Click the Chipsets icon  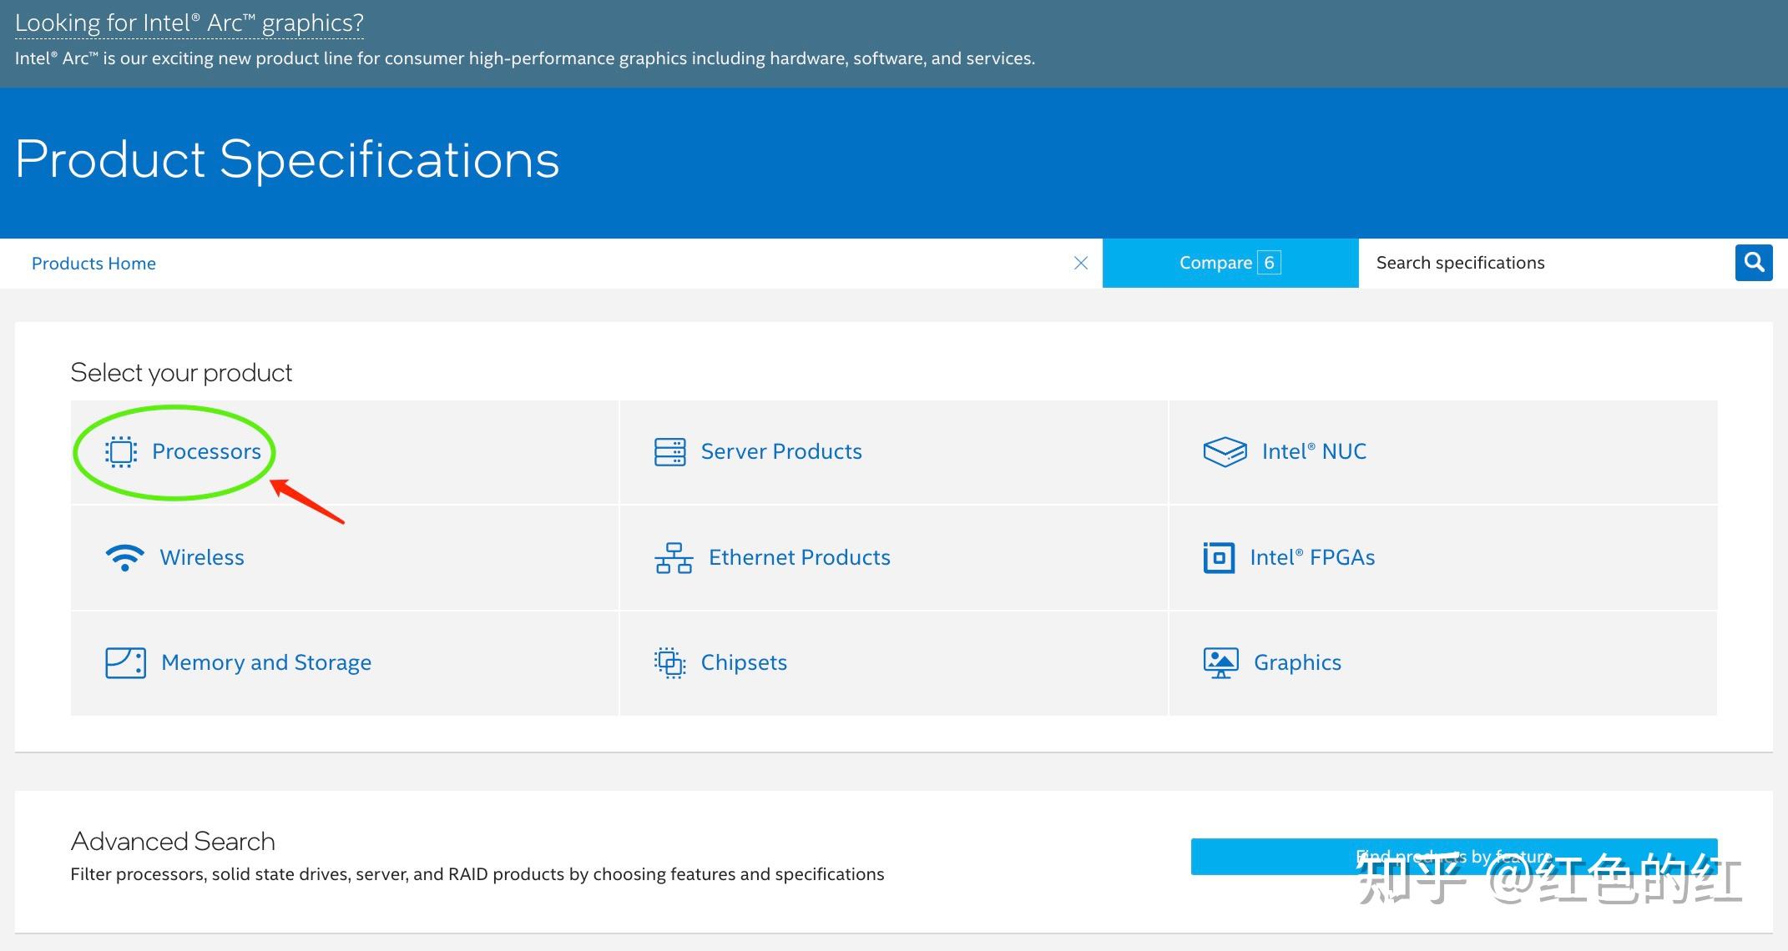669,662
